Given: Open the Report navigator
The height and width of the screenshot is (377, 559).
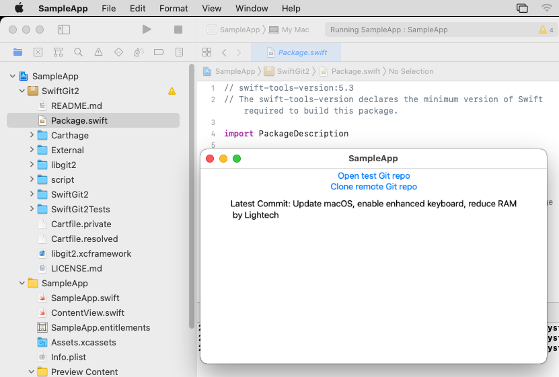Looking at the screenshot, I should tap(180, 52).
